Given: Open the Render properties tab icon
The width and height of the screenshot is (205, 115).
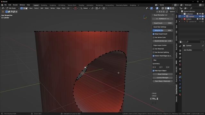Looking at the screenshot, I should [x=180, y=50].
